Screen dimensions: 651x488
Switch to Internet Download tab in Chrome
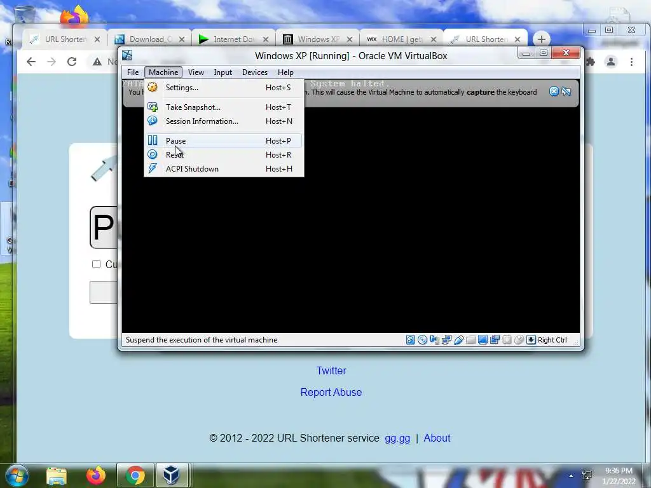233,39
